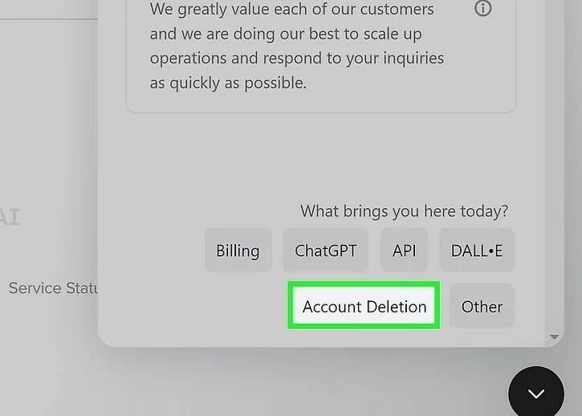Select the Billing topic
This screenshot has width=582, height=416.
(x=238, y=251)
